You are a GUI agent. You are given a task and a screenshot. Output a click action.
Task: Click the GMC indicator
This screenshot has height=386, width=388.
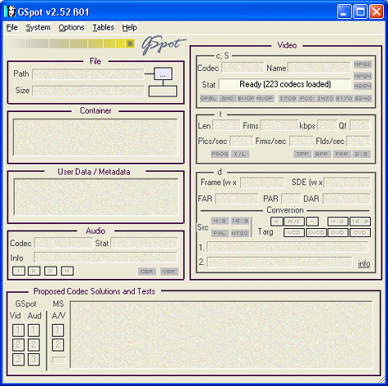(x=227, y=98)
